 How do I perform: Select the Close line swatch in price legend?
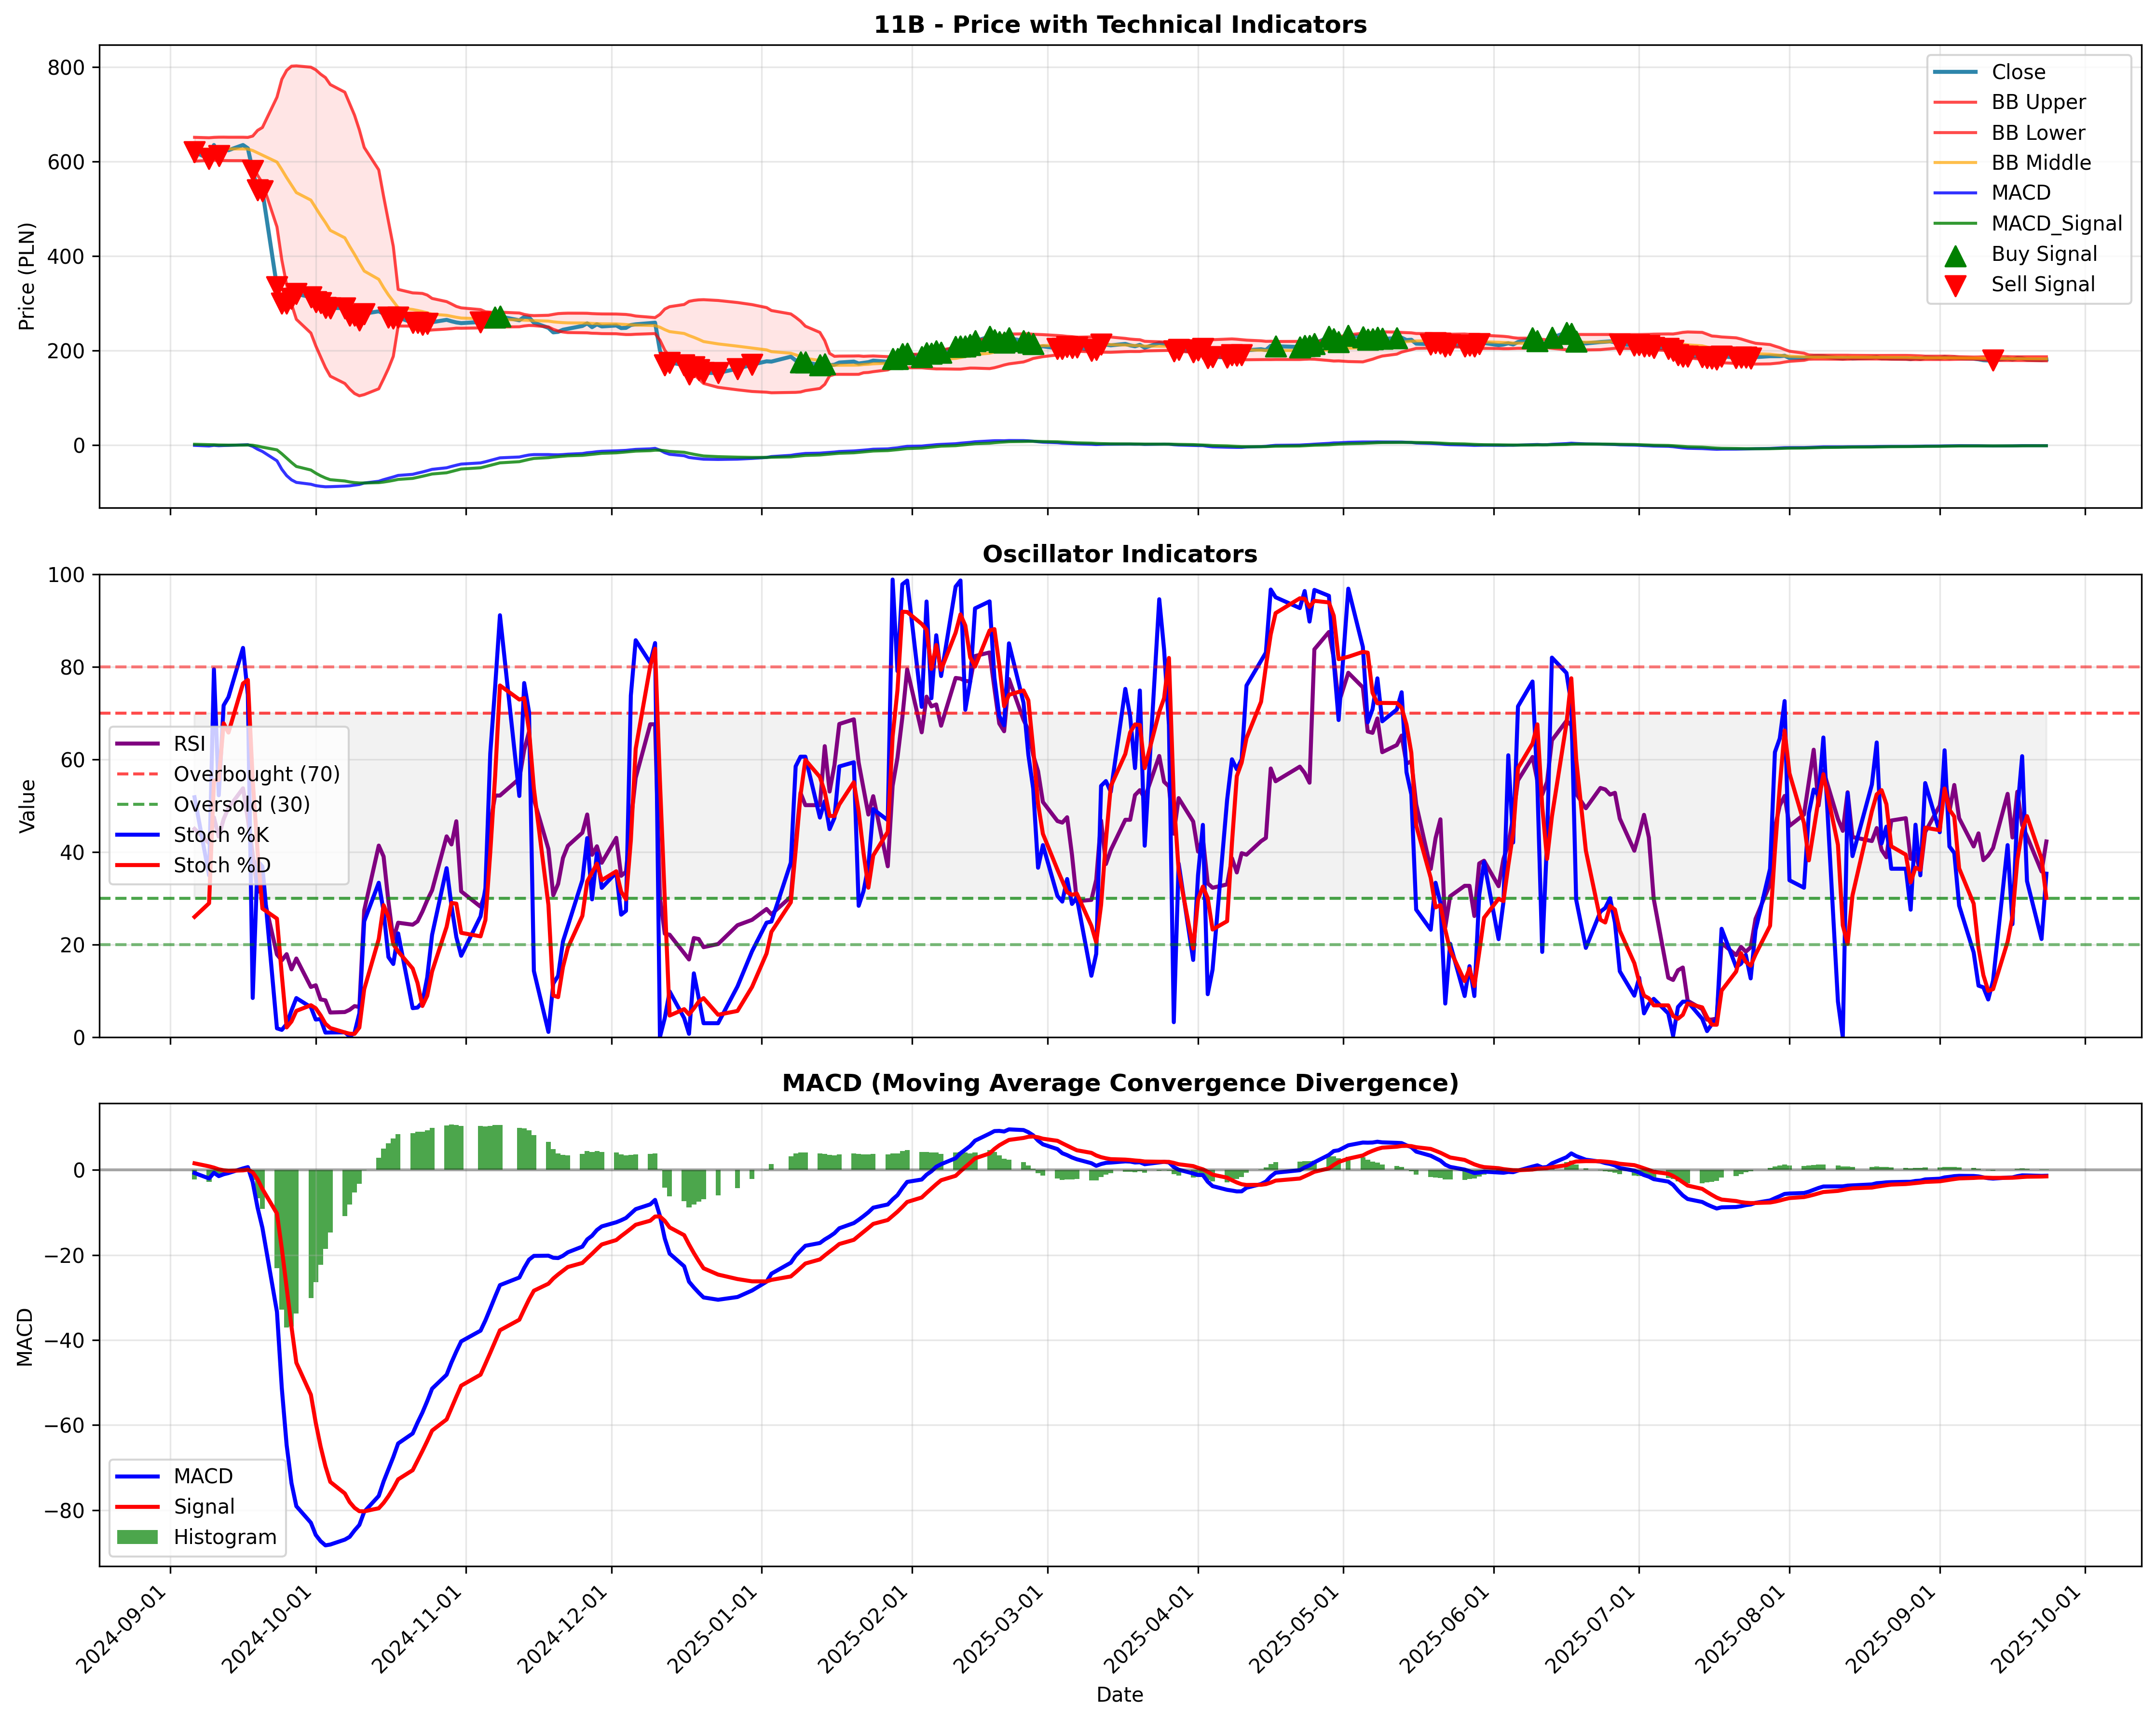tap(1955, 72)
